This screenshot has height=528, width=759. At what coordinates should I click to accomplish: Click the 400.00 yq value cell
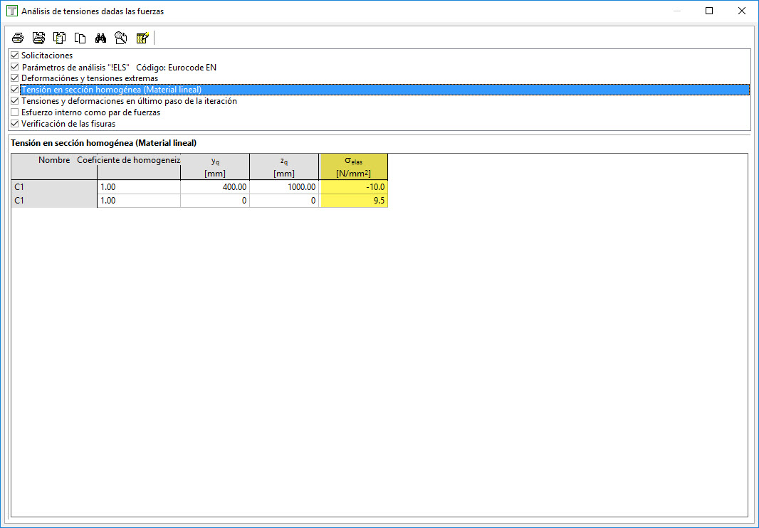coord(215,187)
